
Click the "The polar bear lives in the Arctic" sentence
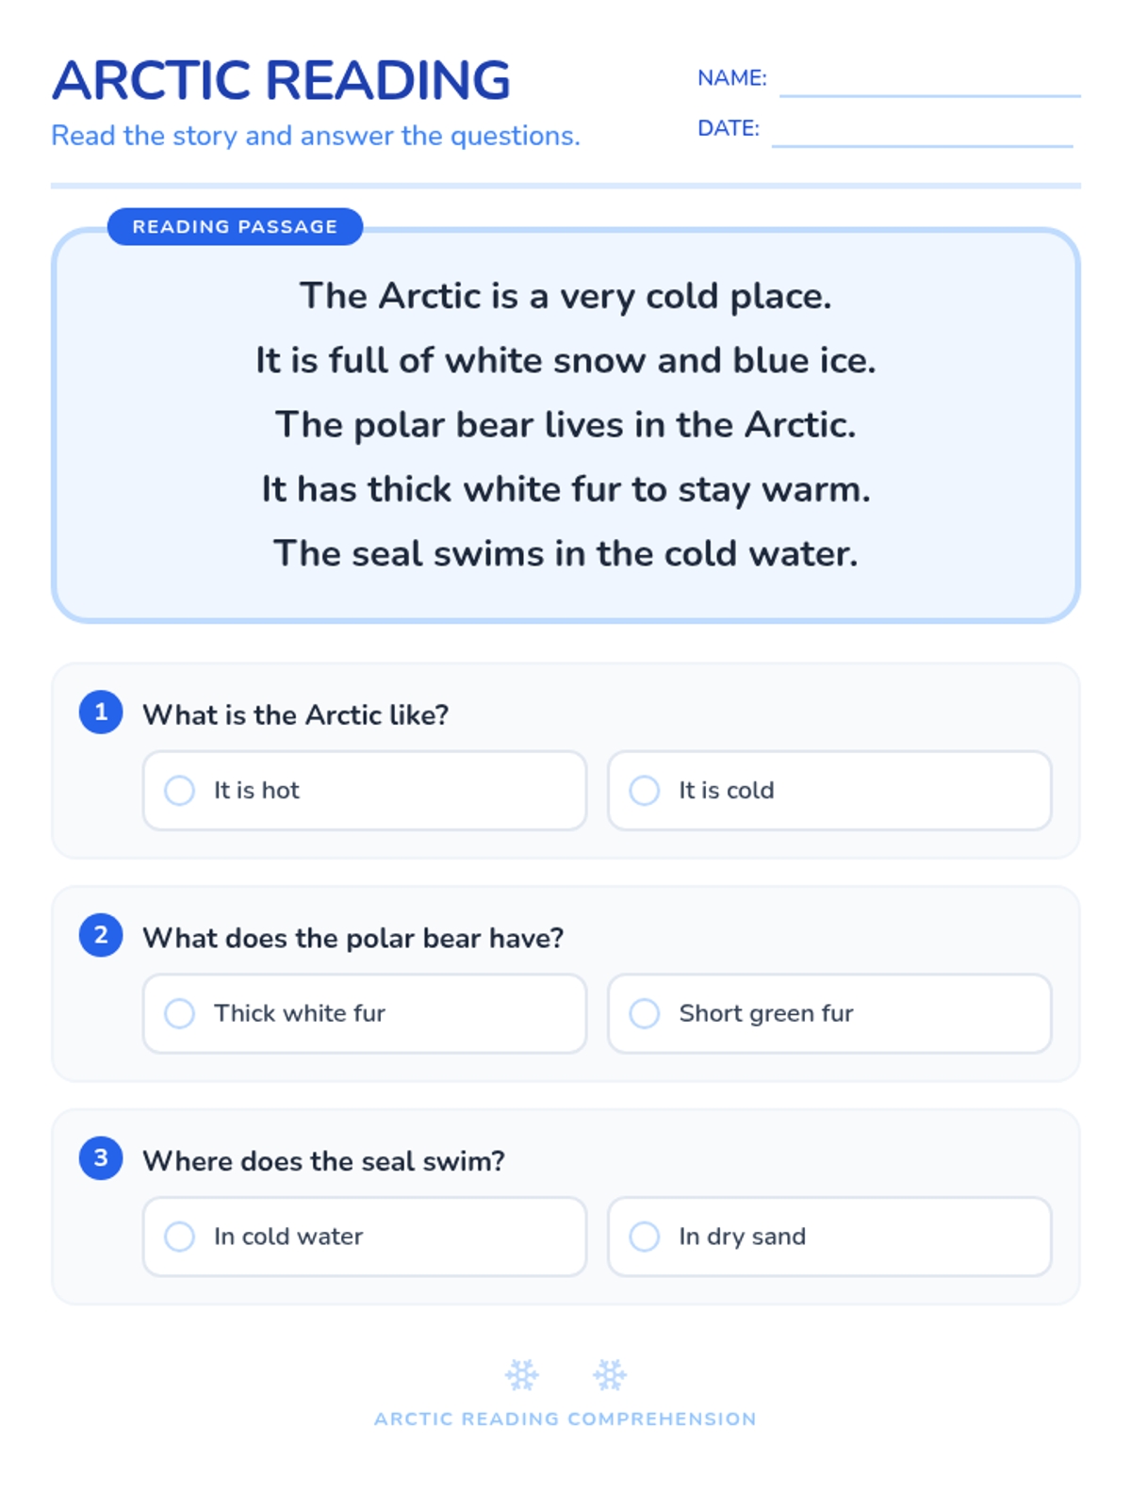pyautogui.click(x=565, y=425)
